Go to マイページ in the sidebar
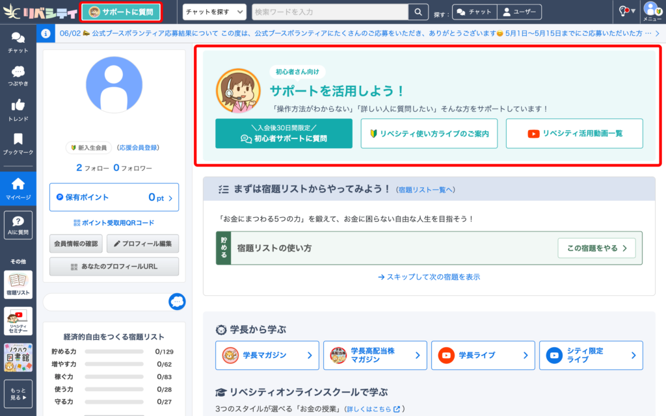The width and height of the screenshot is (666, 416). (18, 188)
